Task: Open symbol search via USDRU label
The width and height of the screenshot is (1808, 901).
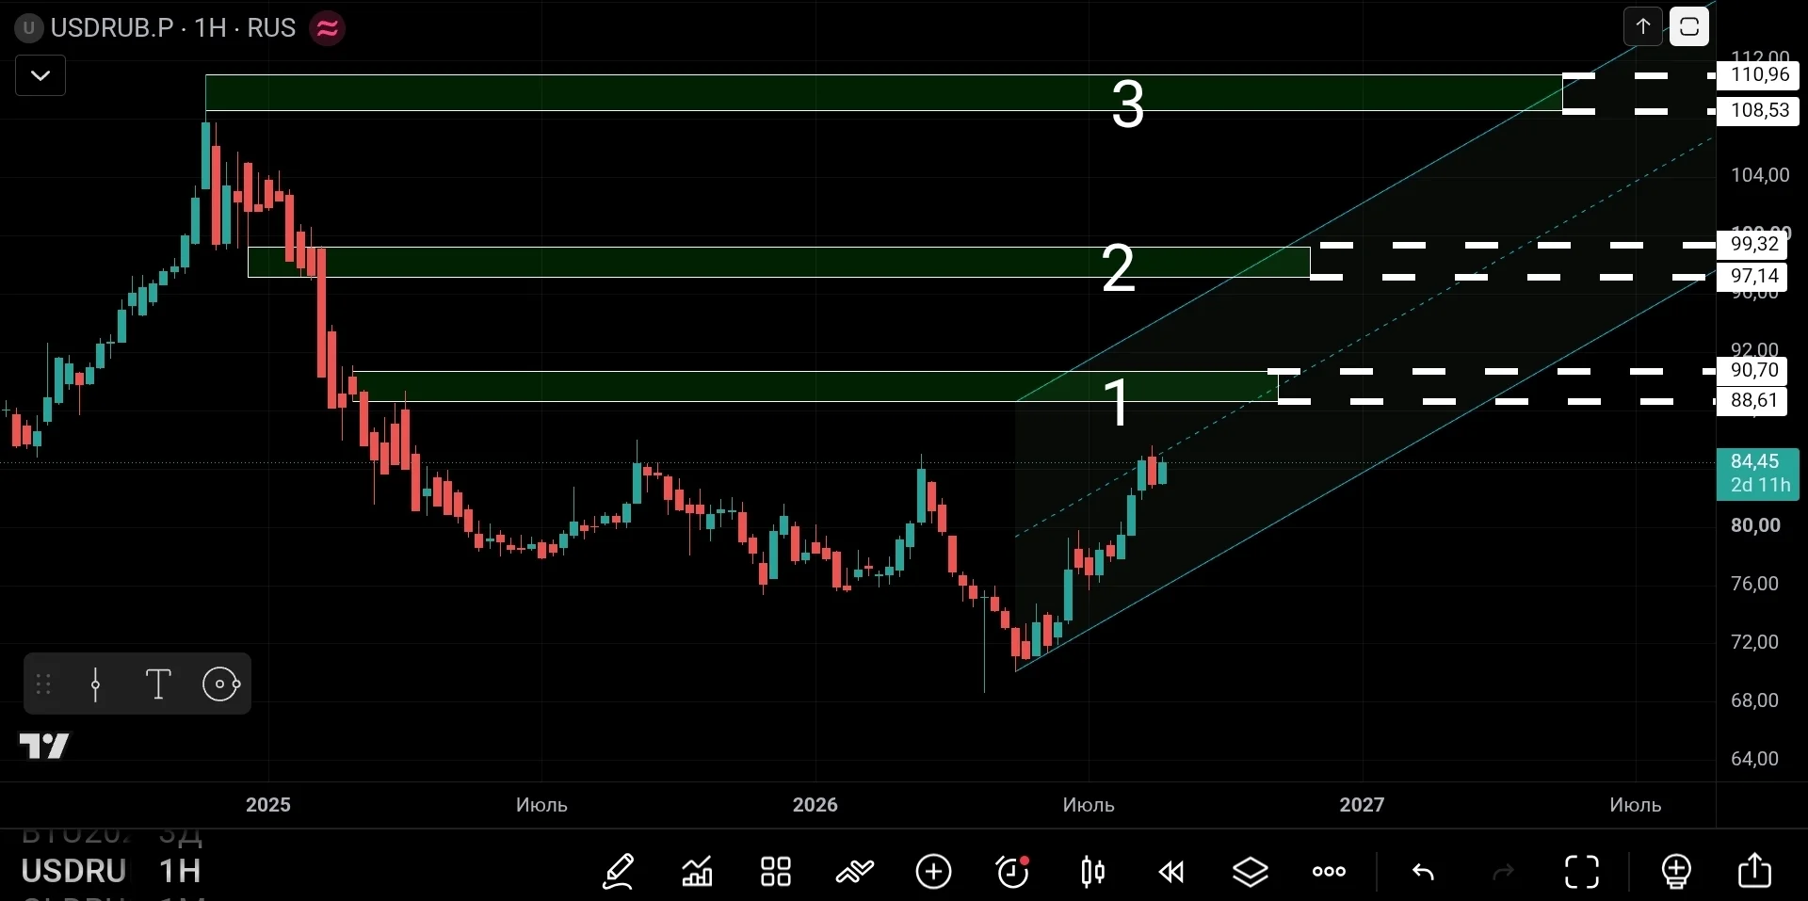Action: point(73,871)
